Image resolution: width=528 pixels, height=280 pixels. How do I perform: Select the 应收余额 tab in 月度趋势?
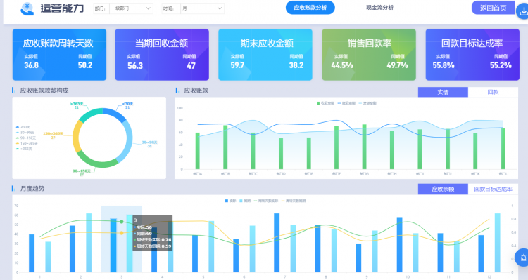(443, 189)
